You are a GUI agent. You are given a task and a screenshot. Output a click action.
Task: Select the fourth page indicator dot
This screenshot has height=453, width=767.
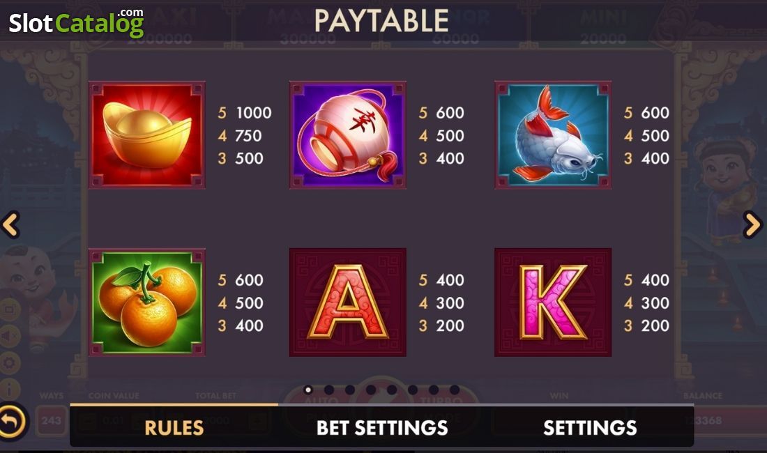tap(371, 390)
